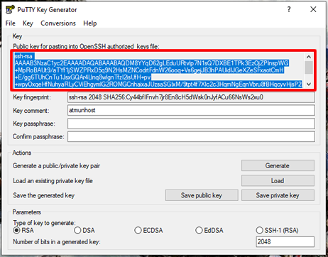Click the PuTTY Key Generator title bar icon

tap(10, 10)
